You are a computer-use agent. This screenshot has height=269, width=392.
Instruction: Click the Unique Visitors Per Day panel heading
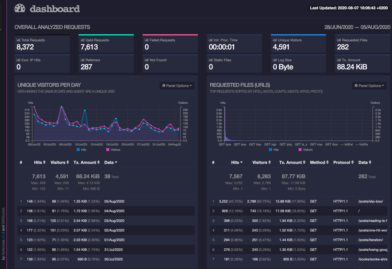(49, 85)
